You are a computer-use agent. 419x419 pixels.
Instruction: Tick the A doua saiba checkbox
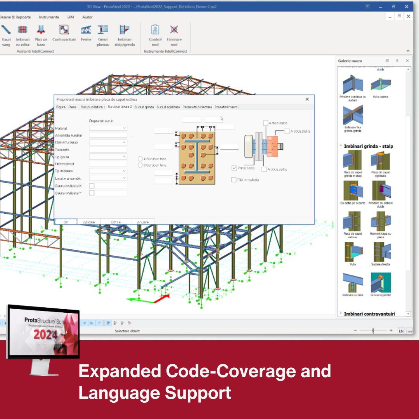pyautogui.click(x=264, y=169)
